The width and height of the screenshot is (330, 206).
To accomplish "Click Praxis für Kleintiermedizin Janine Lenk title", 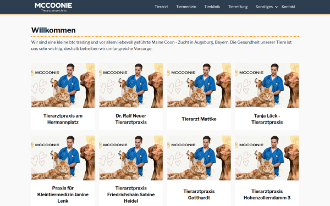I will [63, 194].
